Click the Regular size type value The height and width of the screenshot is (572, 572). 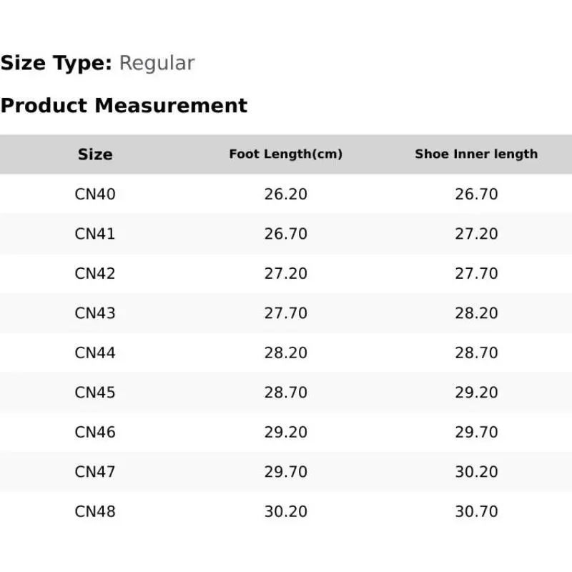(157, 64)
